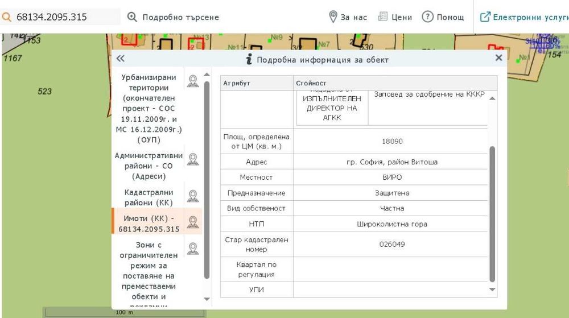Click the attribute table scrollbar thumb
Viewport: 569px width, 318px height.
(x=492, y=214)
